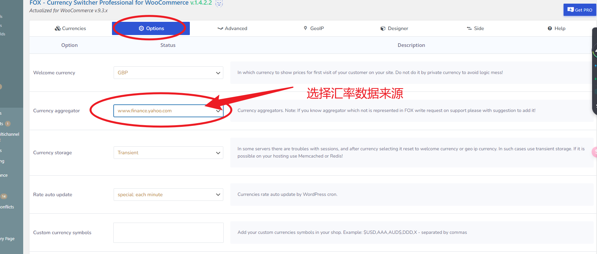Click the Designer cube icon
This screenshot has width=597, height=254.
[383, 28]
